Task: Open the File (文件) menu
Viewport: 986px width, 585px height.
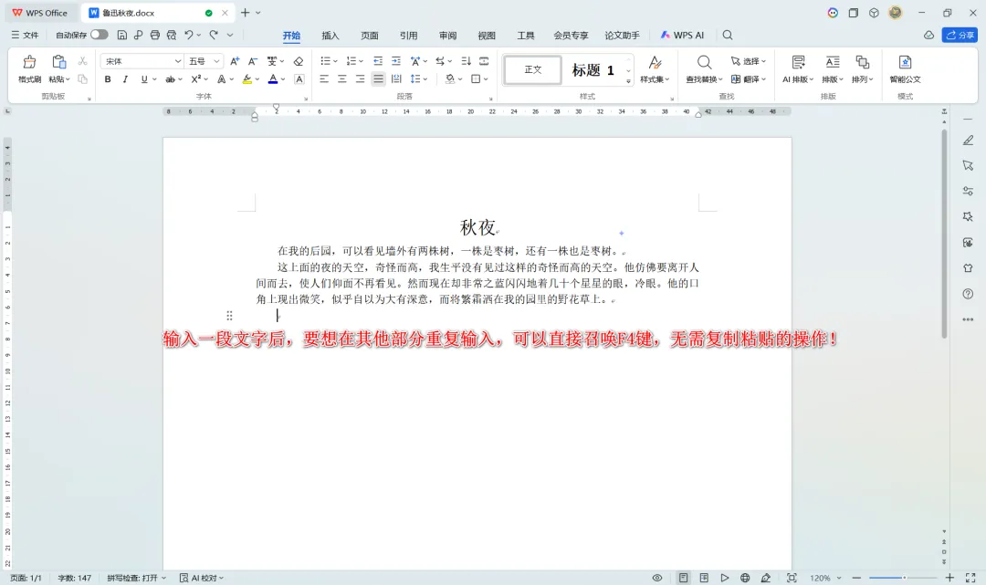Action: click(26, 36)
